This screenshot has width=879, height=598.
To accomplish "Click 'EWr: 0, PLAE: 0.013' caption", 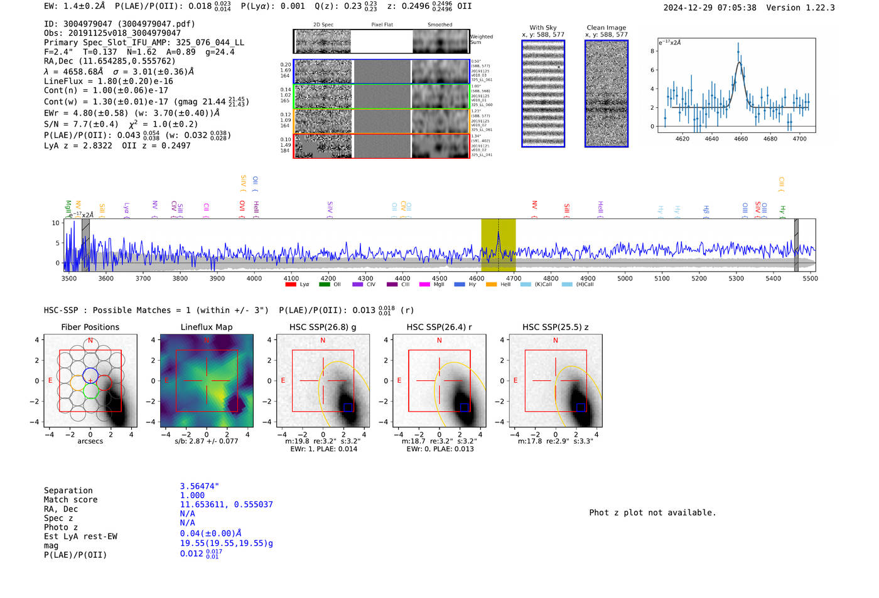I will (439, 449).
